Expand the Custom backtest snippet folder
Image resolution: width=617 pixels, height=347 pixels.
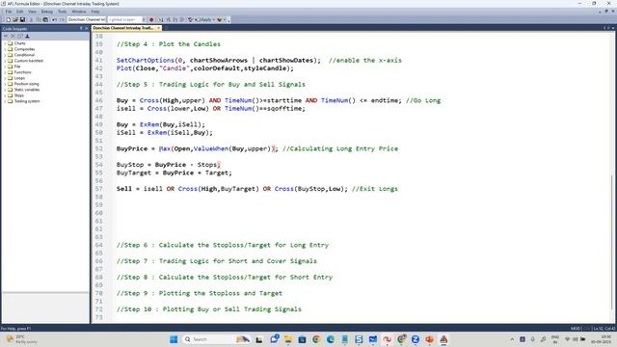[x=5, y=61]
